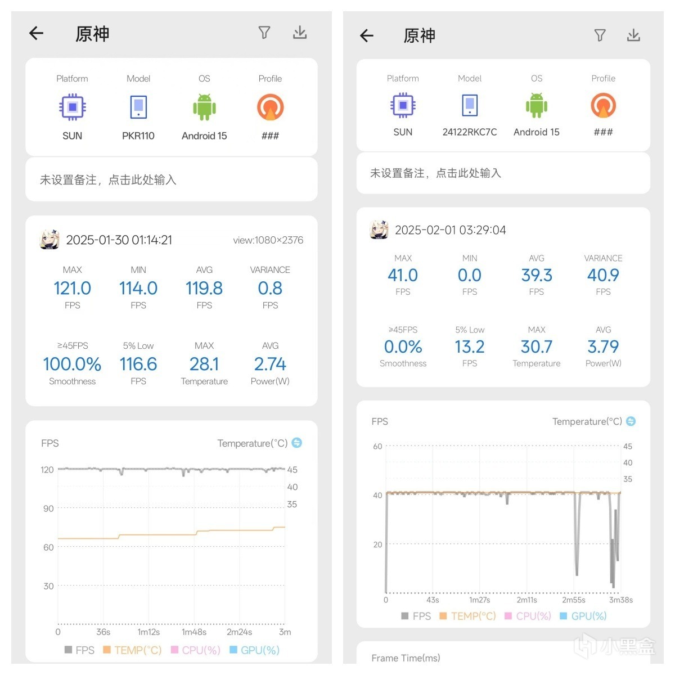Click Smoothness value 100.0%
The image size is (675, 675).
[x=73, y=364]
